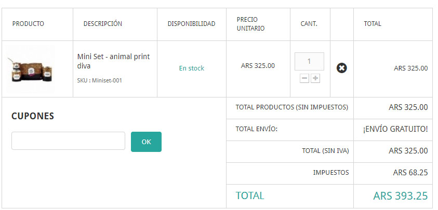Click the unit price ARS 325.00
Screen dimensions: 438x210
pyautogui.click(x=258, y=66)
